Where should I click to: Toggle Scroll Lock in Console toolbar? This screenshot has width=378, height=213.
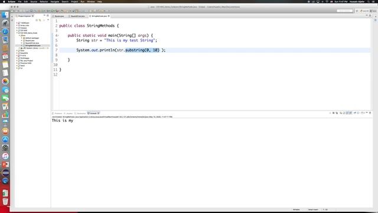point(344,113)
